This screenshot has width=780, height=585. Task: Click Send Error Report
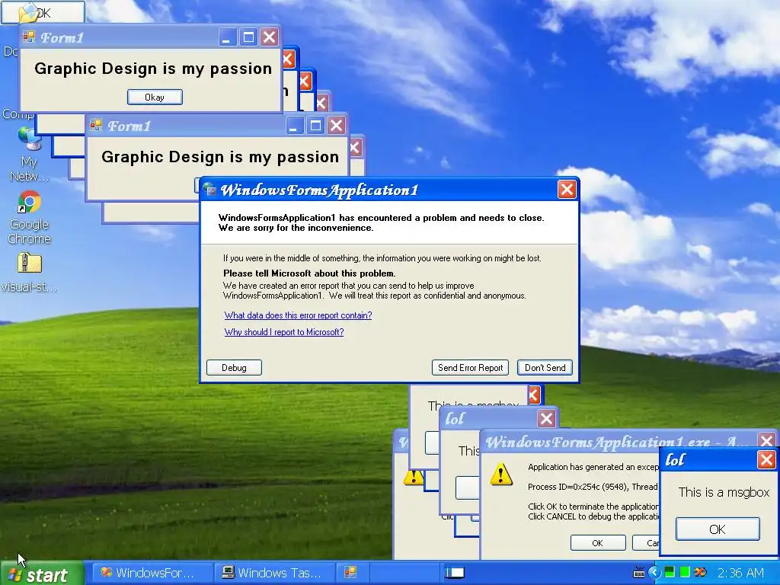(470, 368)
